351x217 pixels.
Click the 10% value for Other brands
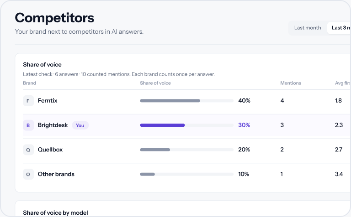coord(244,174)
